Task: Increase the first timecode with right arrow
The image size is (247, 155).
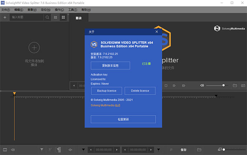Action: pyautogui.click(x=117, y=150)
